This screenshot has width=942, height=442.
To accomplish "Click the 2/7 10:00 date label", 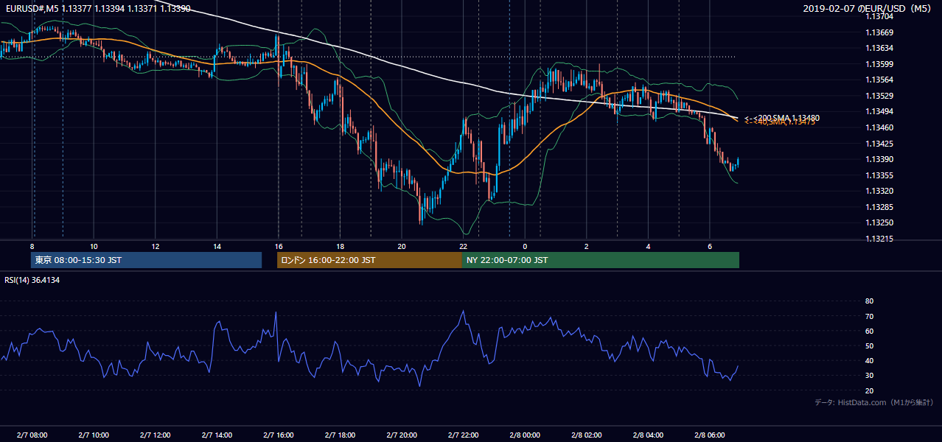I will pos(94,435).
